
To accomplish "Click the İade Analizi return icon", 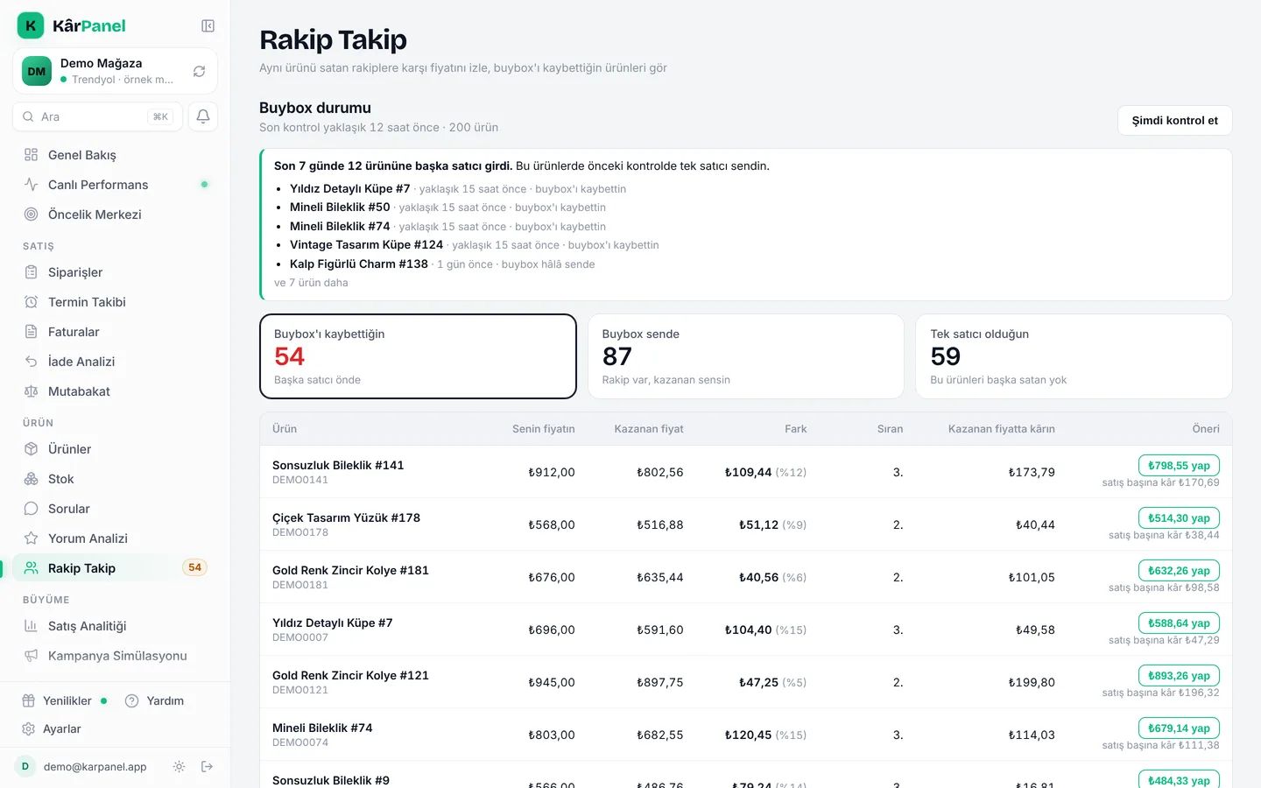I will click(32, 362).
